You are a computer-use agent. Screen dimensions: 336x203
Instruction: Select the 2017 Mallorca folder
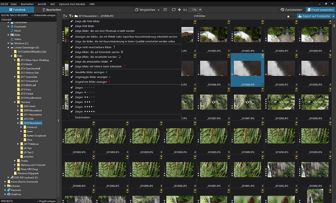coord(31,144)
